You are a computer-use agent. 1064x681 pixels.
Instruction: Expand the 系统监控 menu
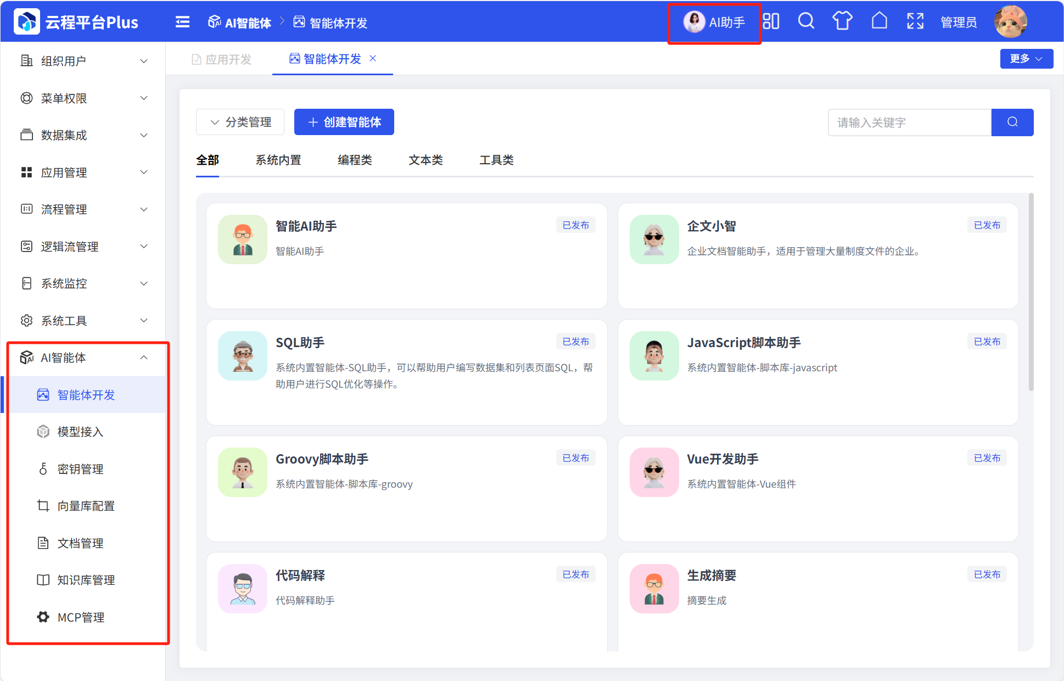(83, 283)
